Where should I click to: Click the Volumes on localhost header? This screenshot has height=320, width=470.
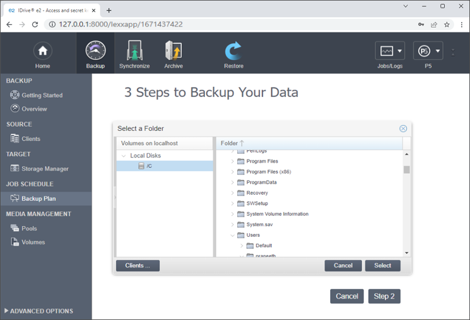pos(164,143)
